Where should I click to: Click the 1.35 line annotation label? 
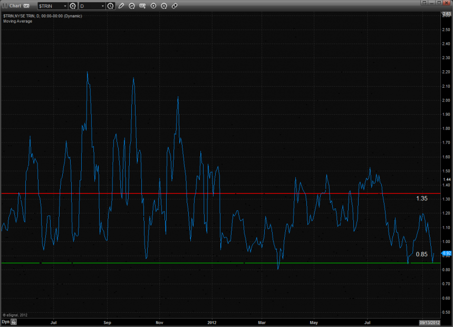[422, 199]
